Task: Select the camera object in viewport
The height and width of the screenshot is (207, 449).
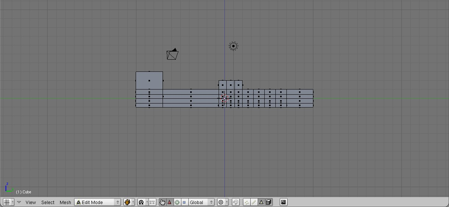Action: pyautogui.click(x=172, y=54)
